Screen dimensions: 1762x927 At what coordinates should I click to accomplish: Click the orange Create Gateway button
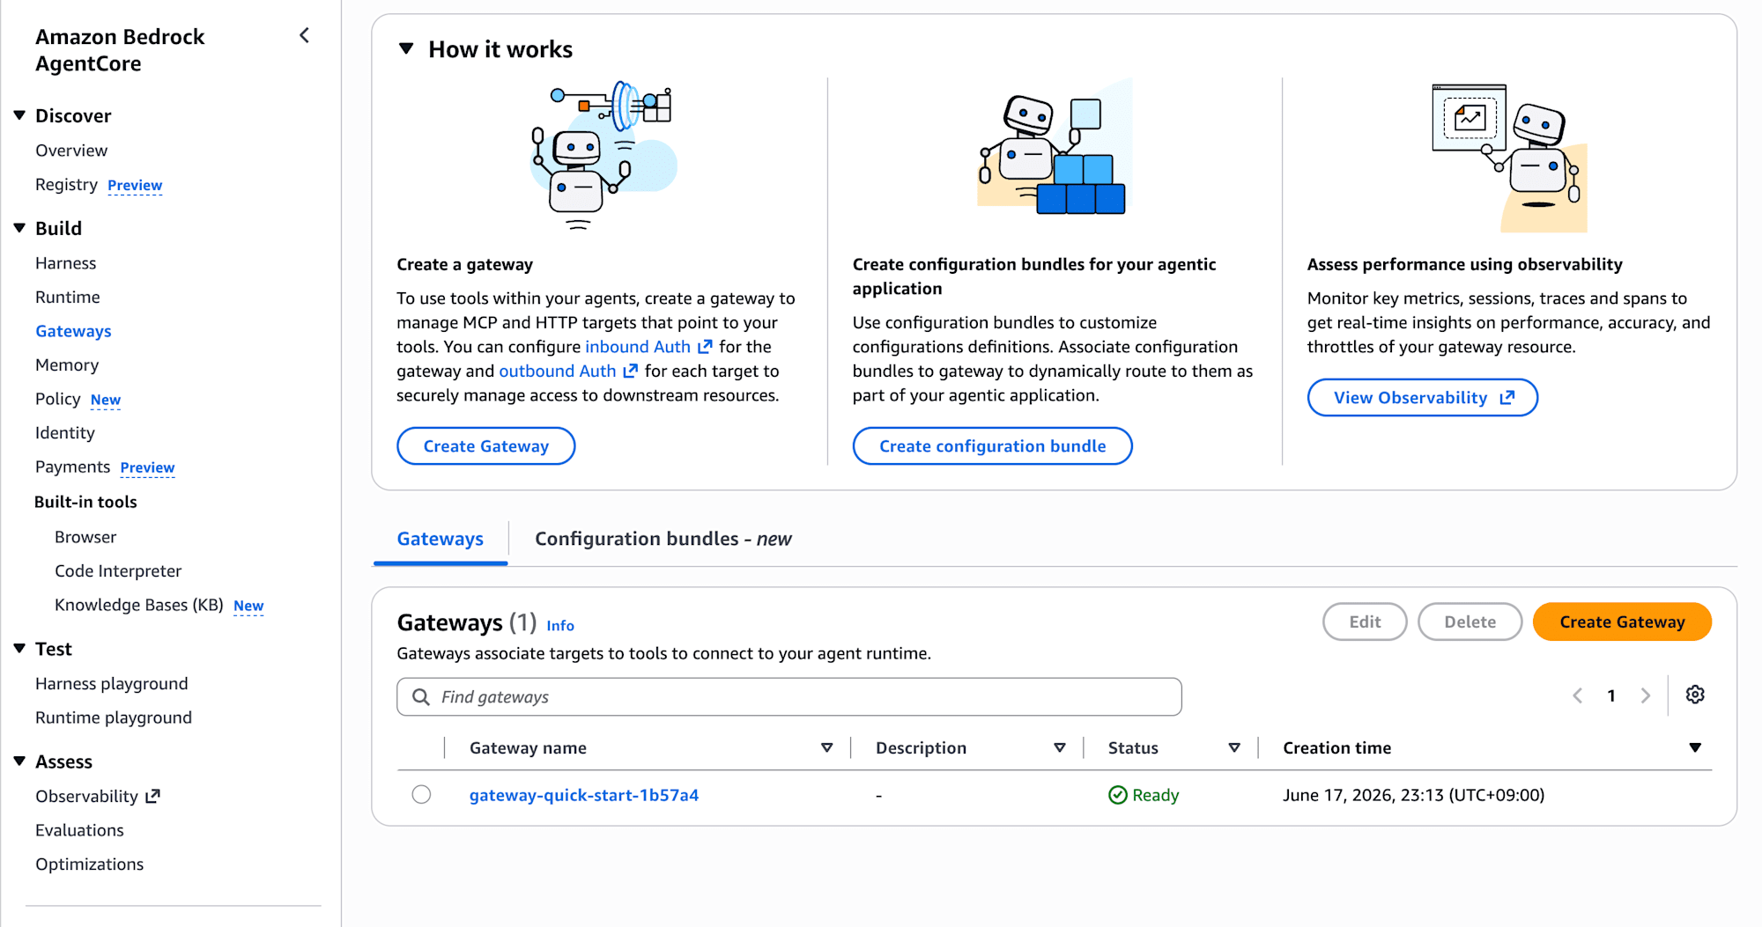pos(1622,622)
